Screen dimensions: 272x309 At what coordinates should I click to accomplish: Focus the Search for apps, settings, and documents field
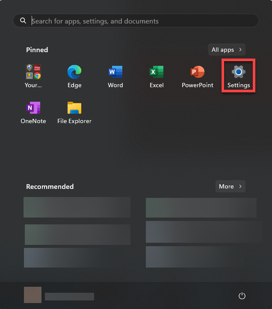tap(136, 21)
